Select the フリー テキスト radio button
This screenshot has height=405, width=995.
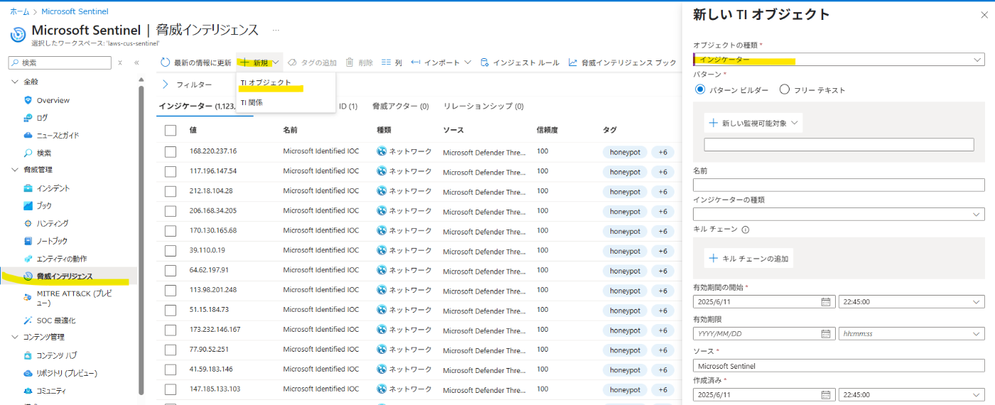(x=785, y=90)
